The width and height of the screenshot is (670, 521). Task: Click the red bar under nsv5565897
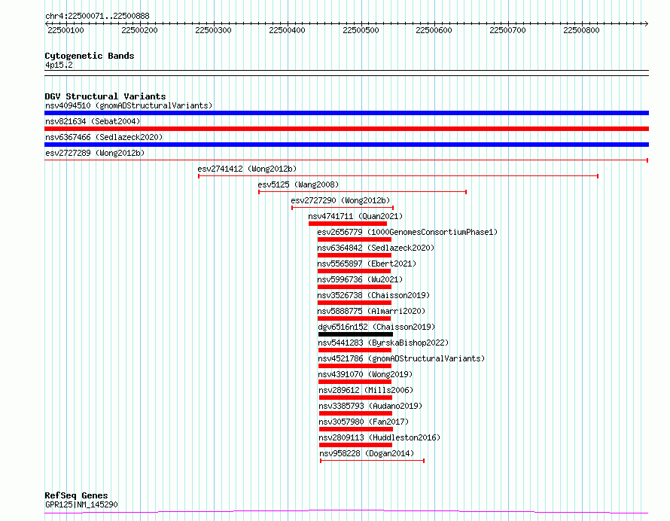tap(355, 271)
